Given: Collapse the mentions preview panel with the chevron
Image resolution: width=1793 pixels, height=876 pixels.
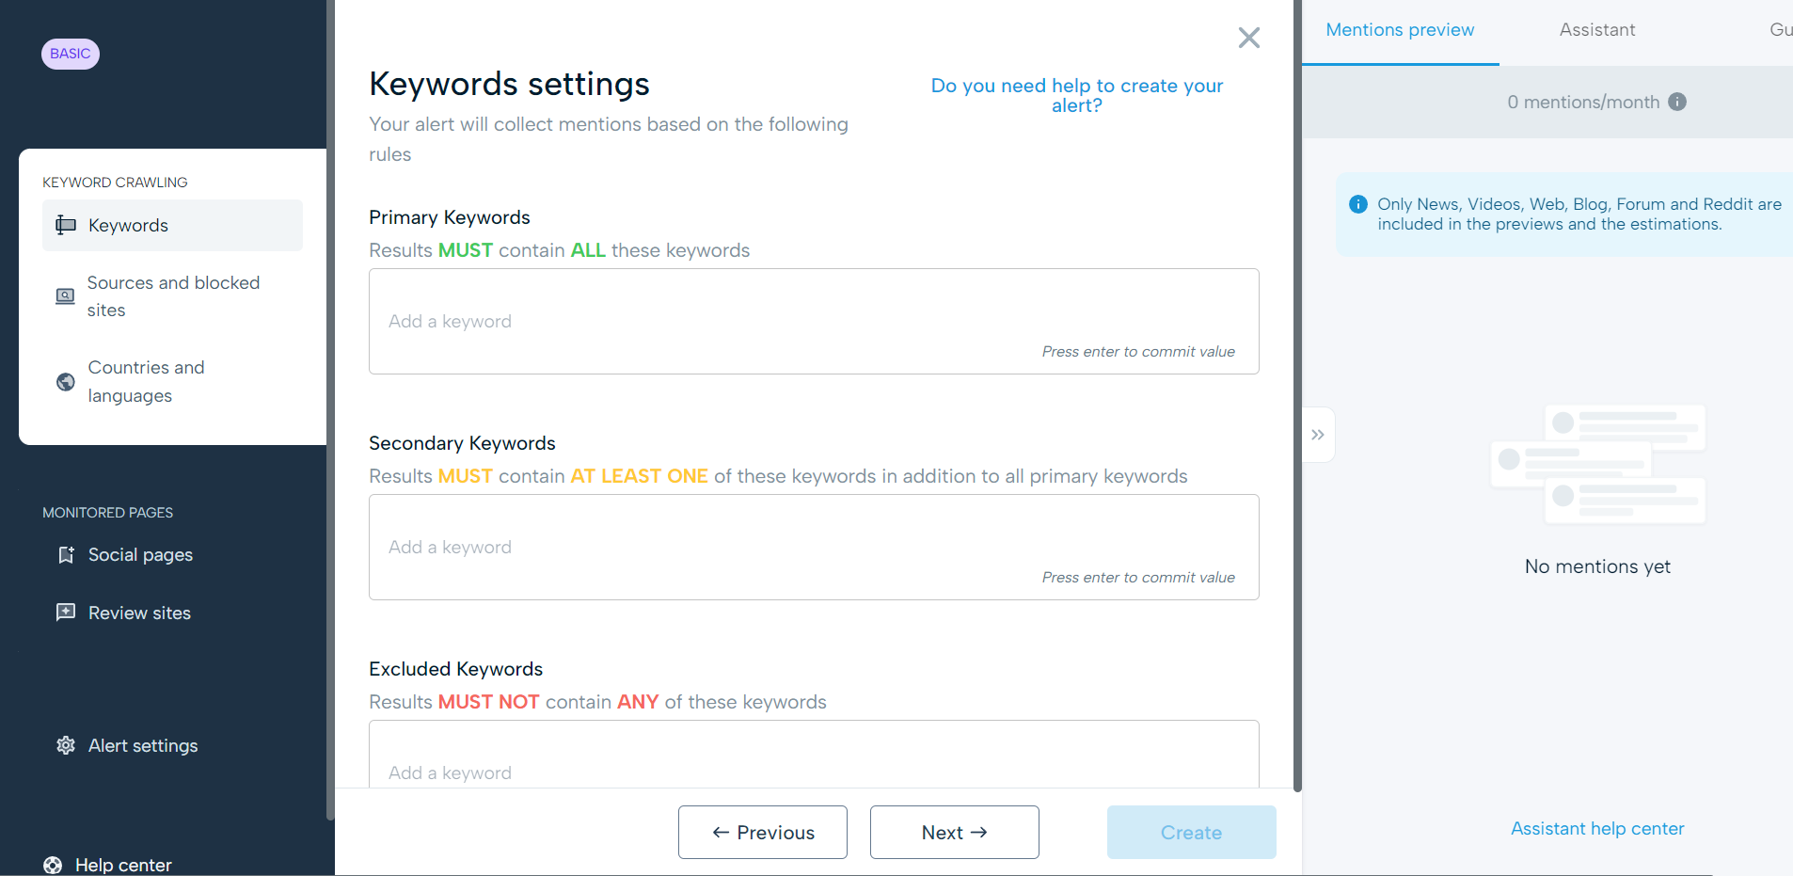Looking at the screenshot, I should (1318, 435).
